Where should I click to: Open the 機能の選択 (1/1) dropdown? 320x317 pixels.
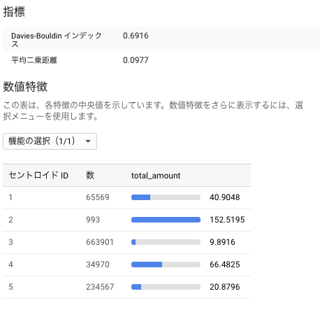click(x=50, y=141)
